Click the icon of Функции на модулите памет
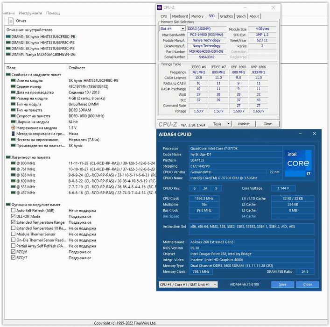 click(x=8, y=204)
